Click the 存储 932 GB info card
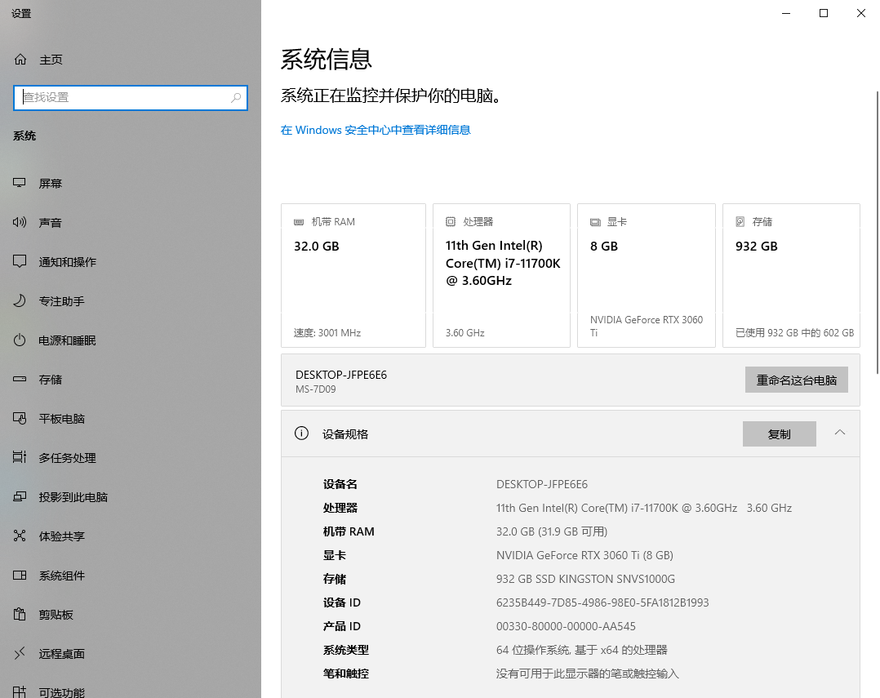The image size is (880, 698). click(x=790, y=275)
